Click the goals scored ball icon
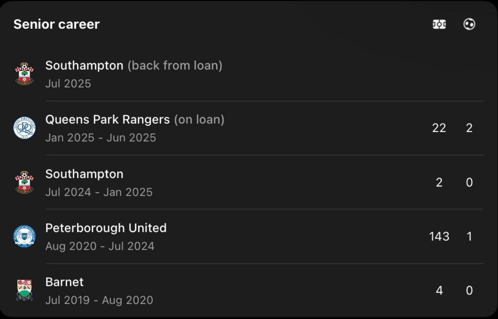 [x=469, y=25]
